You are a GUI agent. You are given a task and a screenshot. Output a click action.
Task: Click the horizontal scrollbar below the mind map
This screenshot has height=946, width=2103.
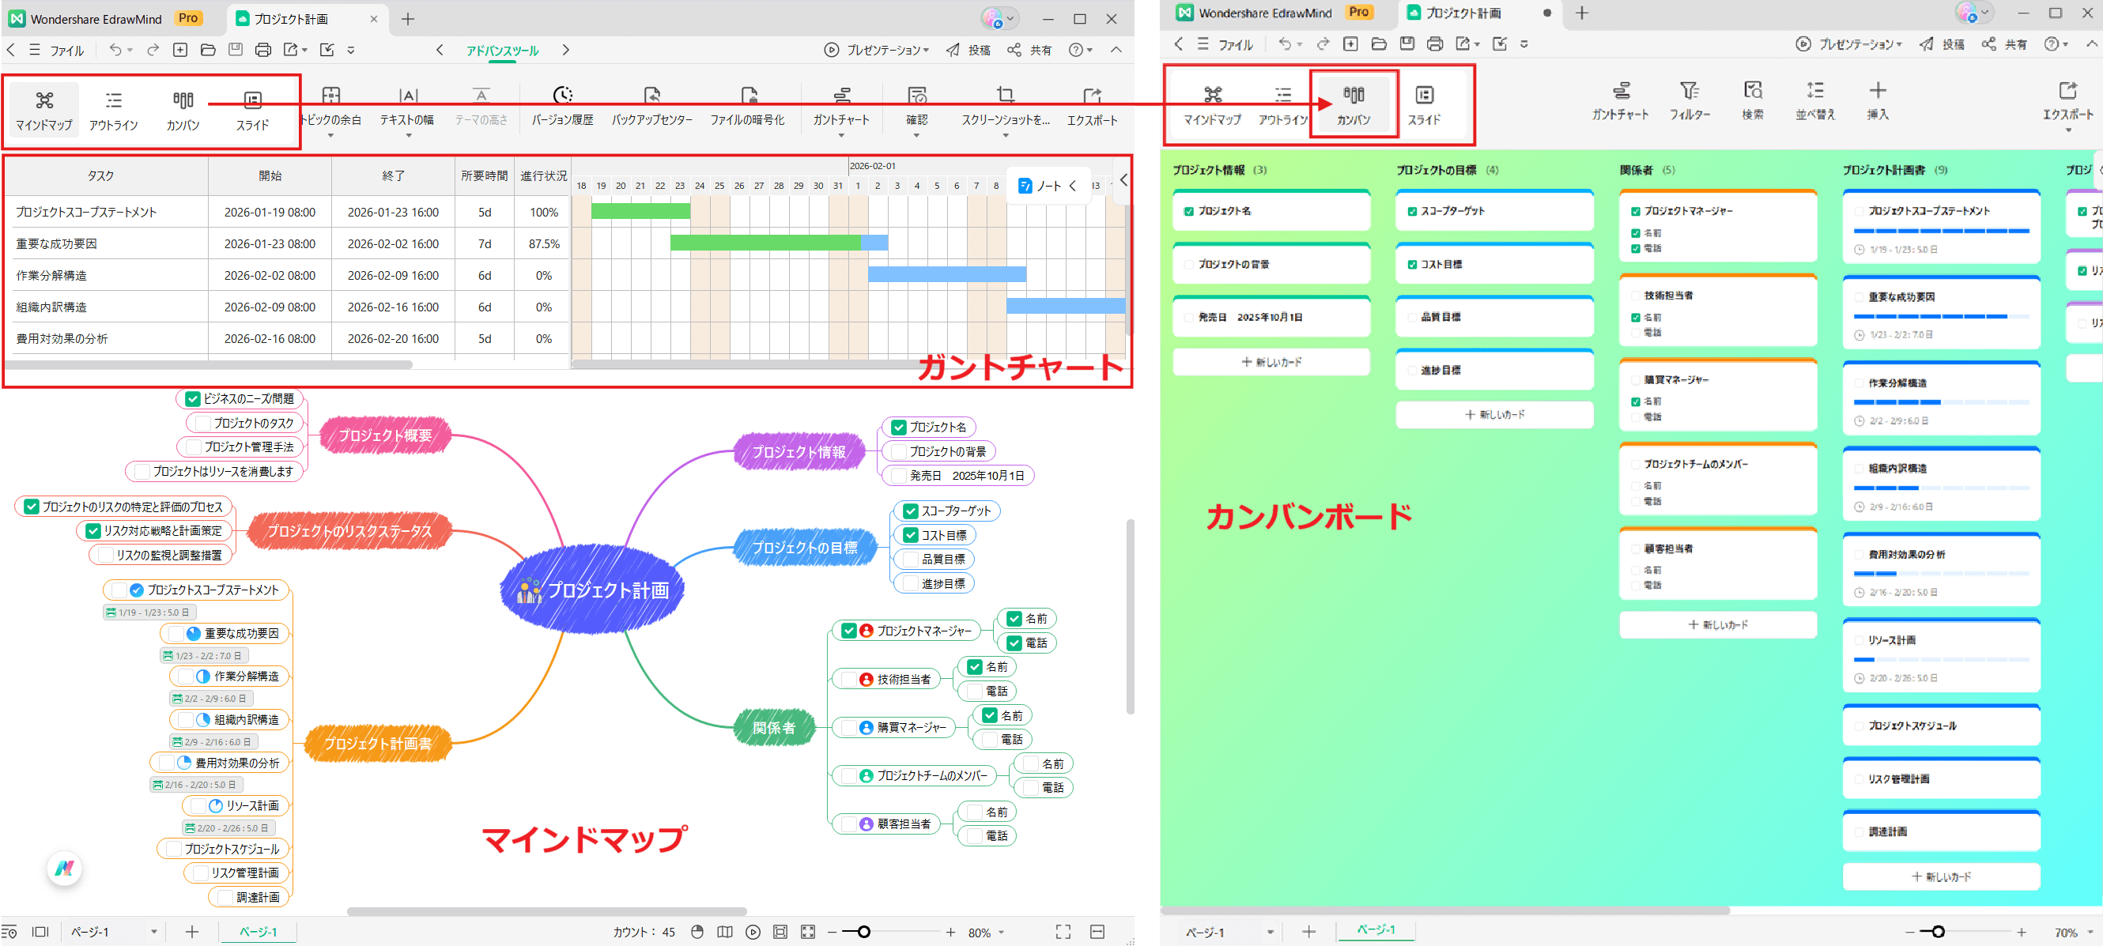click(547, 912)
